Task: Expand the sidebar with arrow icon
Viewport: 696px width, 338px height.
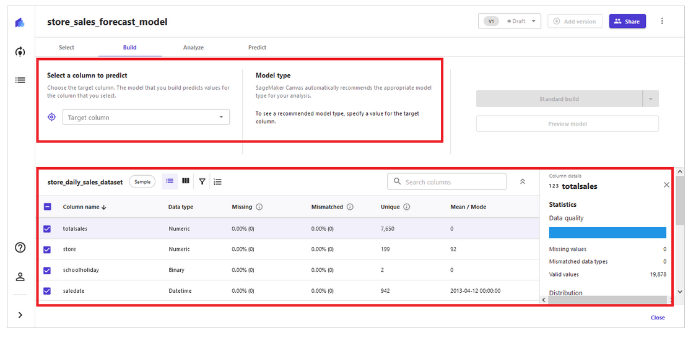Action: pyautogui.click(x=20, y=315)
